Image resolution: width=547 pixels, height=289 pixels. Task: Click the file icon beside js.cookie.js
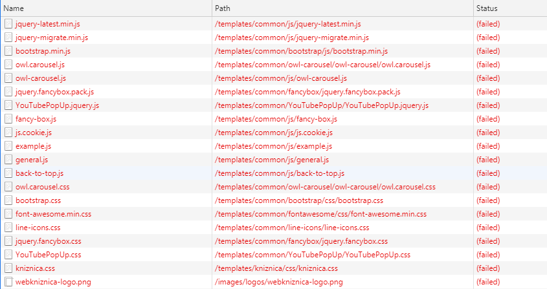click(x=8, y=133)
